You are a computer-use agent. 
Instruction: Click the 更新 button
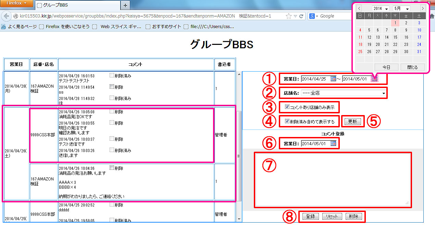pyautogui.click(x=352, y=122)
